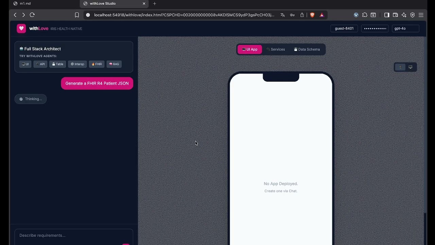The height and width of the screenshot is (245, 435).
Task: Open the VPN shield icon
Action: [412, 15]
